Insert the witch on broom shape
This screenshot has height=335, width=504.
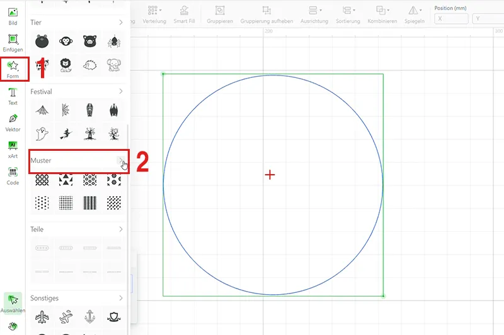(66, 134)
